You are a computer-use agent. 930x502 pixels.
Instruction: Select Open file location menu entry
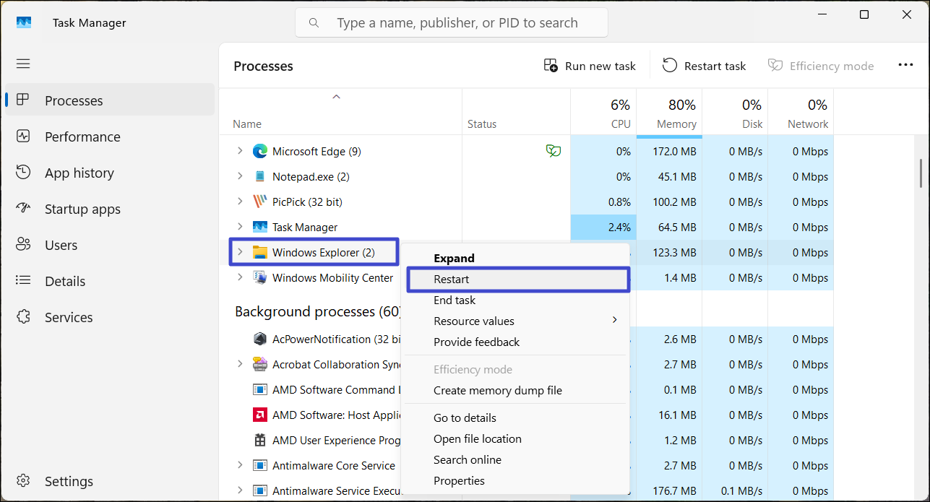[477, 438]
